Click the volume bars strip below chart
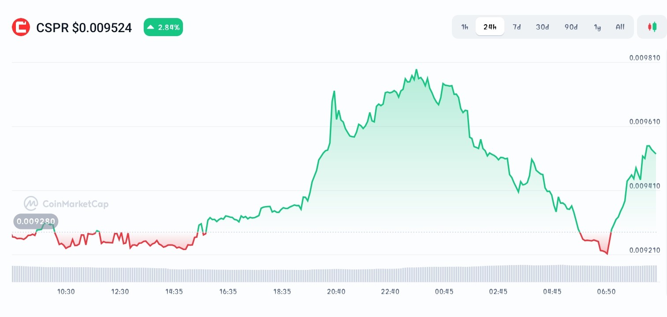 (334, 273)
